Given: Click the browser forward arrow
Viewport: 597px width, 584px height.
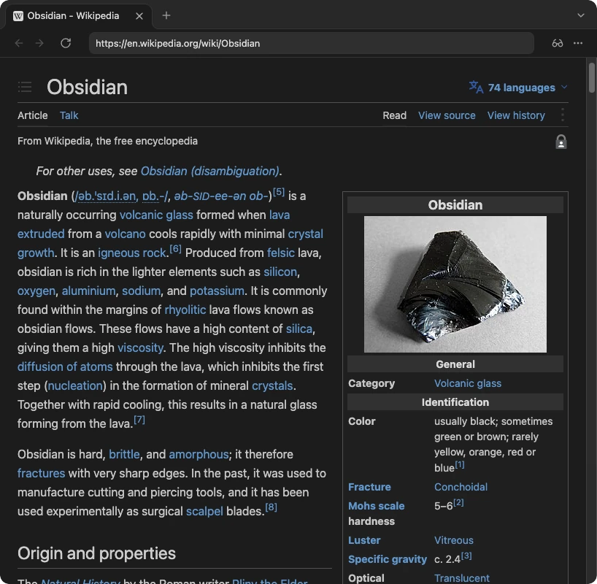Looking at the screenshot, I should pyautogui.click(x=39, y=43).
